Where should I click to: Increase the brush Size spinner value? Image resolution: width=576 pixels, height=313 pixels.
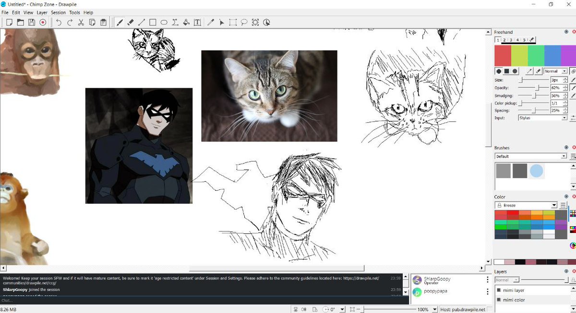click(x=565, y=79)
